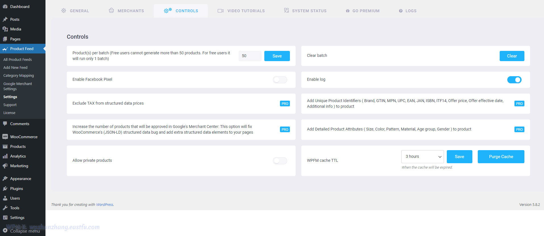Click the Clear batch button

(512, 56)
